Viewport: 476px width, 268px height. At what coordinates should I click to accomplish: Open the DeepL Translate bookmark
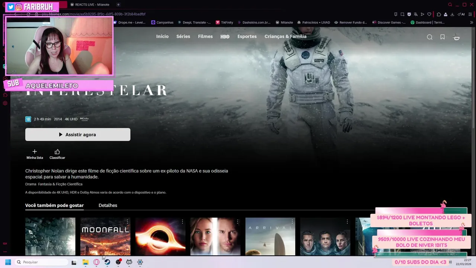pyautogui.click(x=194, y=22)
